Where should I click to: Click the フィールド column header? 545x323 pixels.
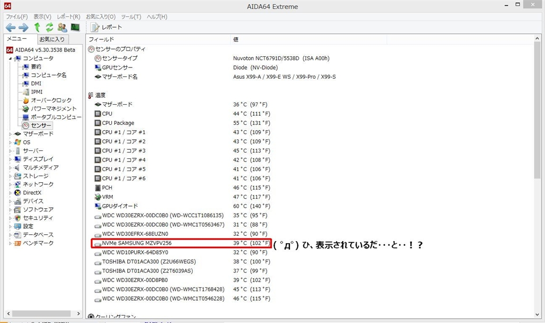(159, 39)
